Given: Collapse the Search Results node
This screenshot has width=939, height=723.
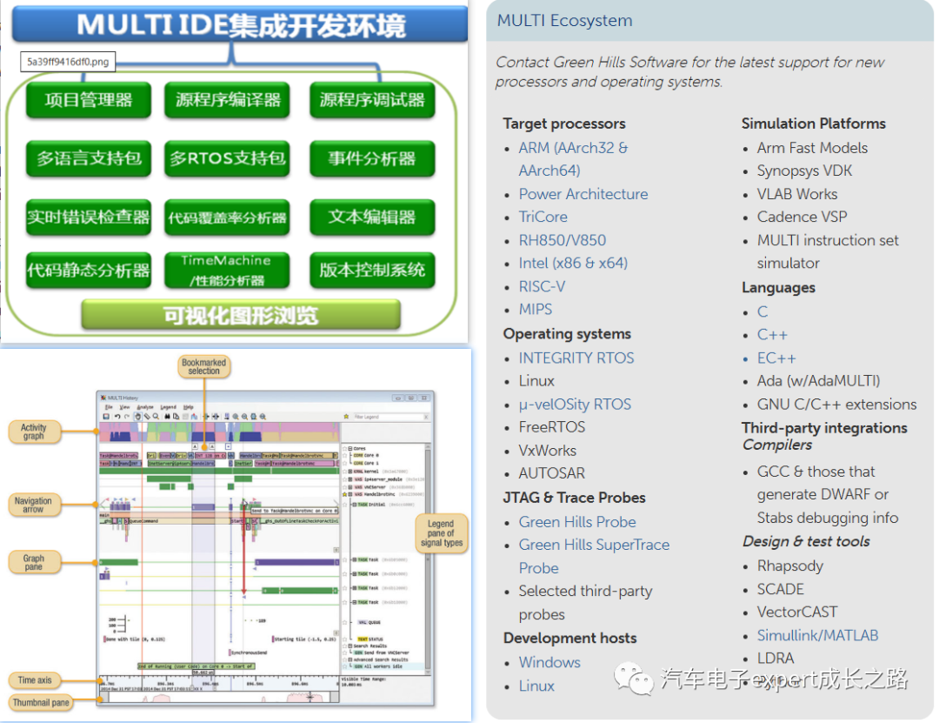Looking at the screenshot, I should [350, 646].
